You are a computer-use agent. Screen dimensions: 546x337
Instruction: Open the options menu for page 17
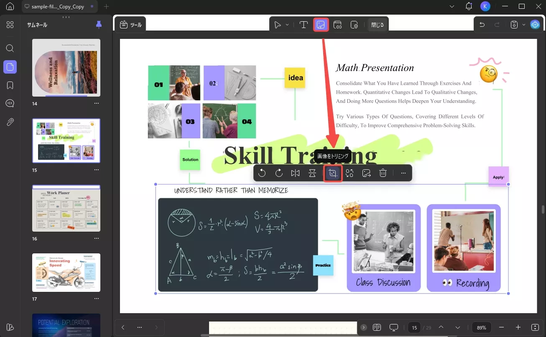[97, 299]
